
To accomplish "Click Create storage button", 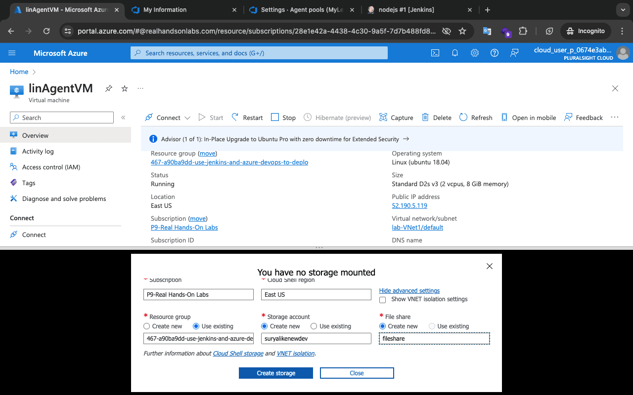I will click(x=276, y=373).
